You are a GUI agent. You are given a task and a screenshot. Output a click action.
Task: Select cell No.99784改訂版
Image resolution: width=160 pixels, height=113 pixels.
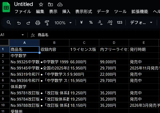[x=25, y=99]
